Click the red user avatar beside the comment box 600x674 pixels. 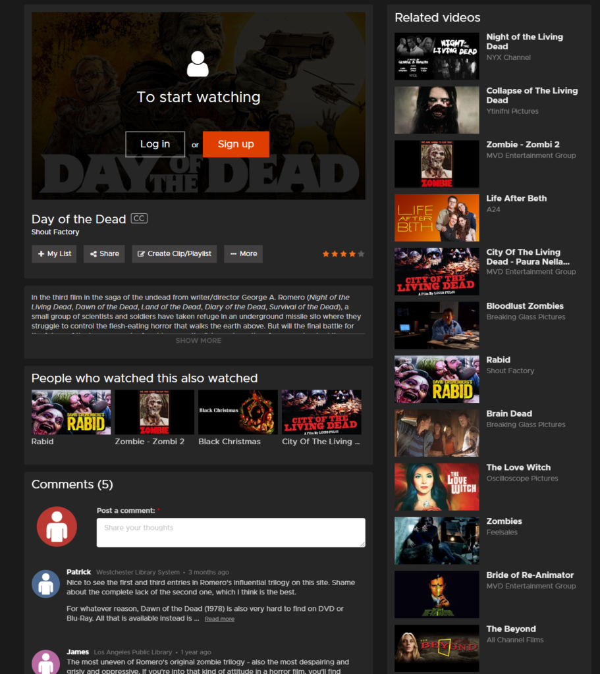[57, 527]
